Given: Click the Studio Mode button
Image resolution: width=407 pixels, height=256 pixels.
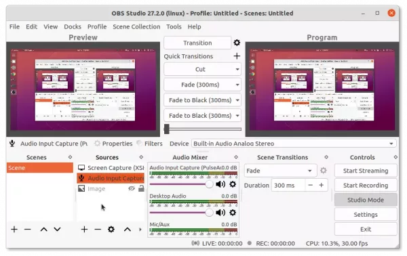Looking at the screenshot, I should click(366, 200).
